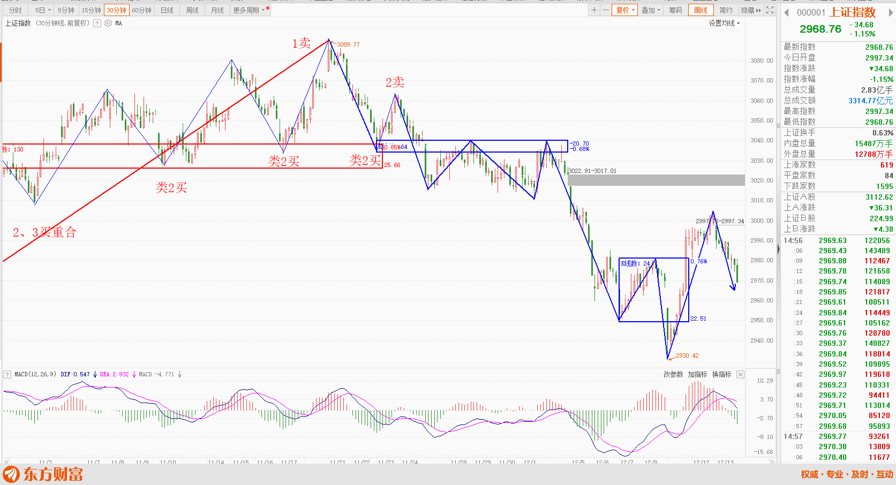Click the 上证A股 value 3112.62
Screen dimensions: 896x485
point(879,197)
